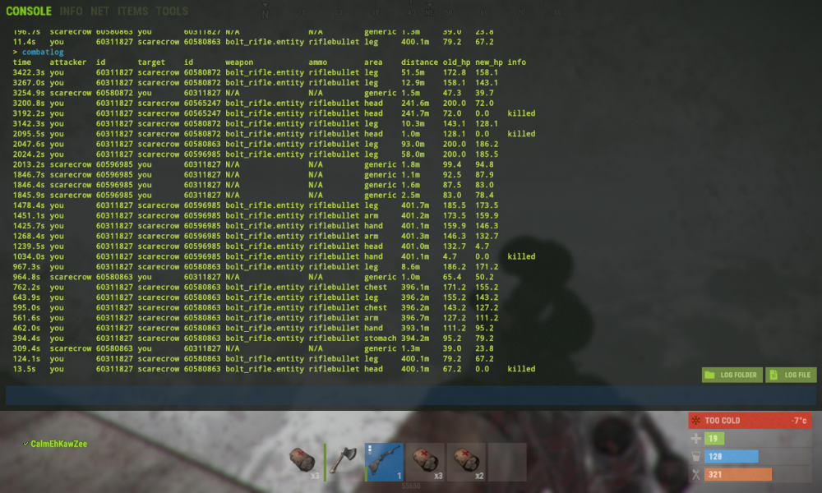822x493 pixels.
Task: Click the Log File button
Action: pos(791,375)
